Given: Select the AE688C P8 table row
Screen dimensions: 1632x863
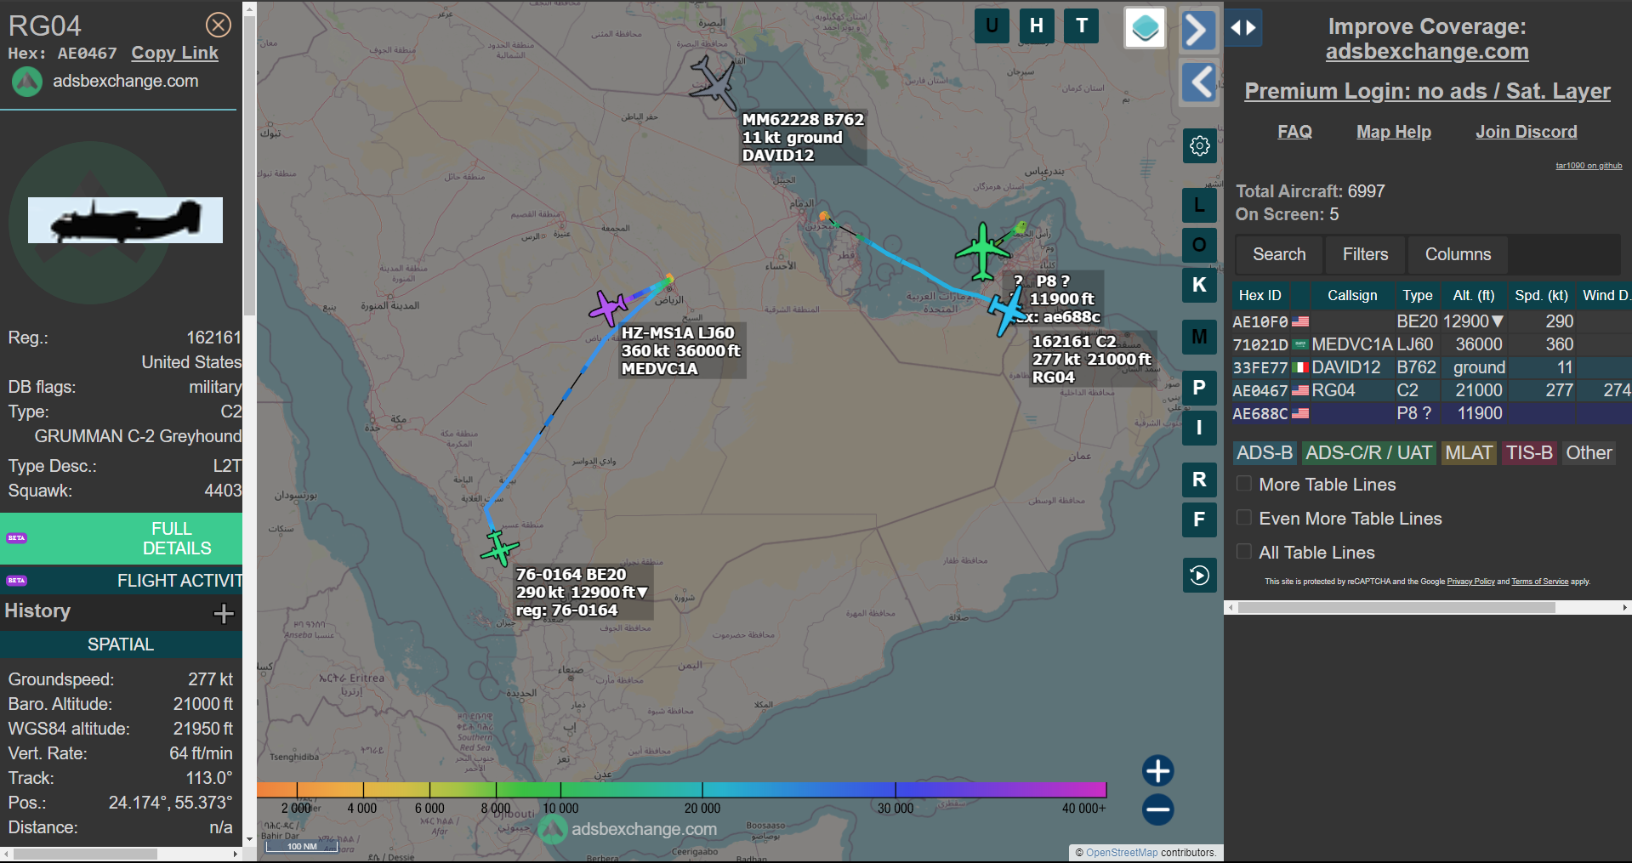Looking at the screenshot, I should click(x=1431, y=413).
